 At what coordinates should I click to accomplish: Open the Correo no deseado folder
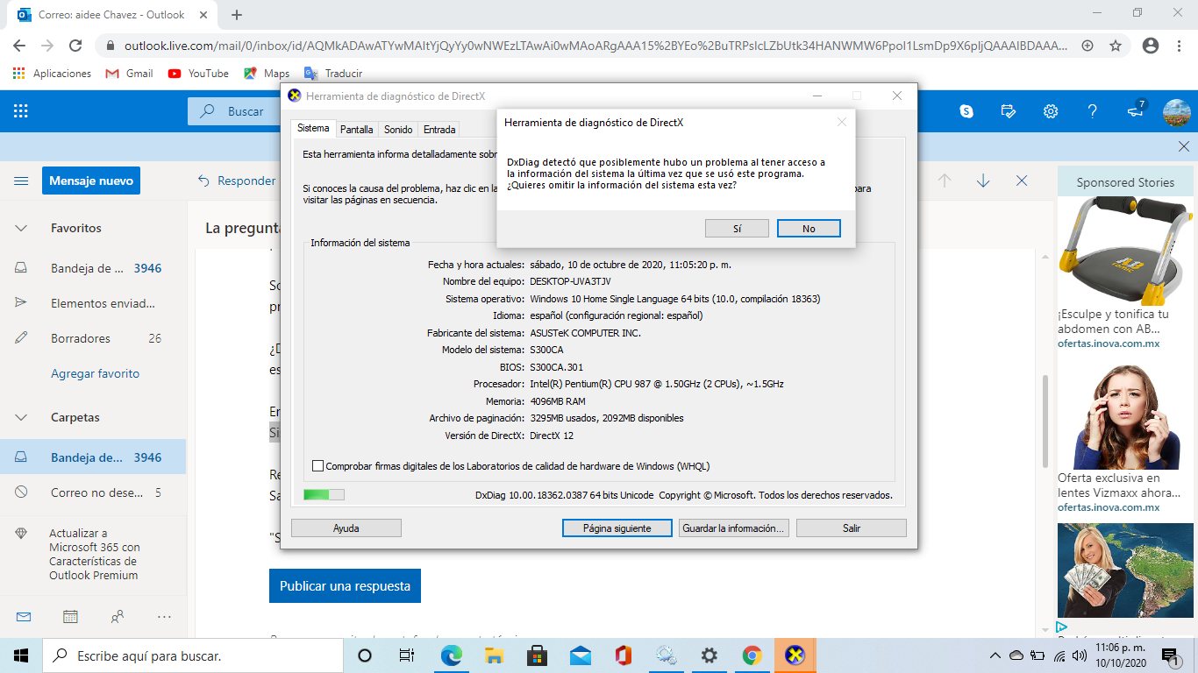coord(93,492)
